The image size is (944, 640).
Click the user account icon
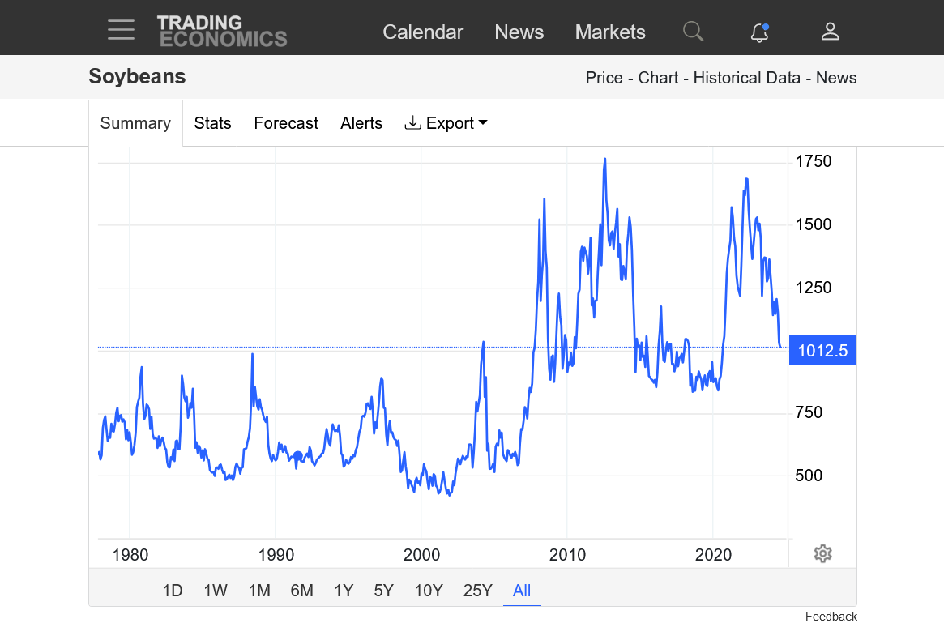click(x=830, y=32)
